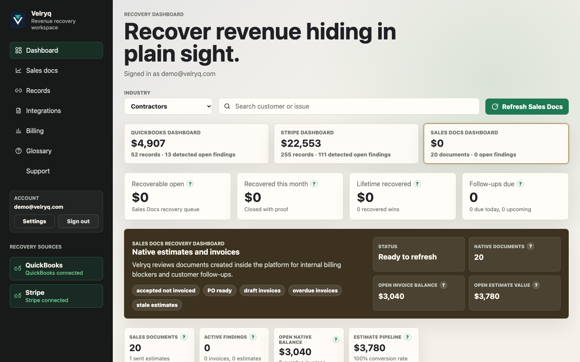This screenshot has width=580, height=362.
Task: Open Records from the sidebar
Action: point(56,90)
